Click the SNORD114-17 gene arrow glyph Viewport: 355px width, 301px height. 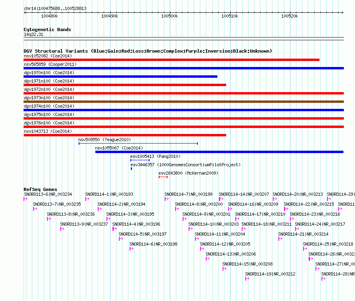(237, 219)
